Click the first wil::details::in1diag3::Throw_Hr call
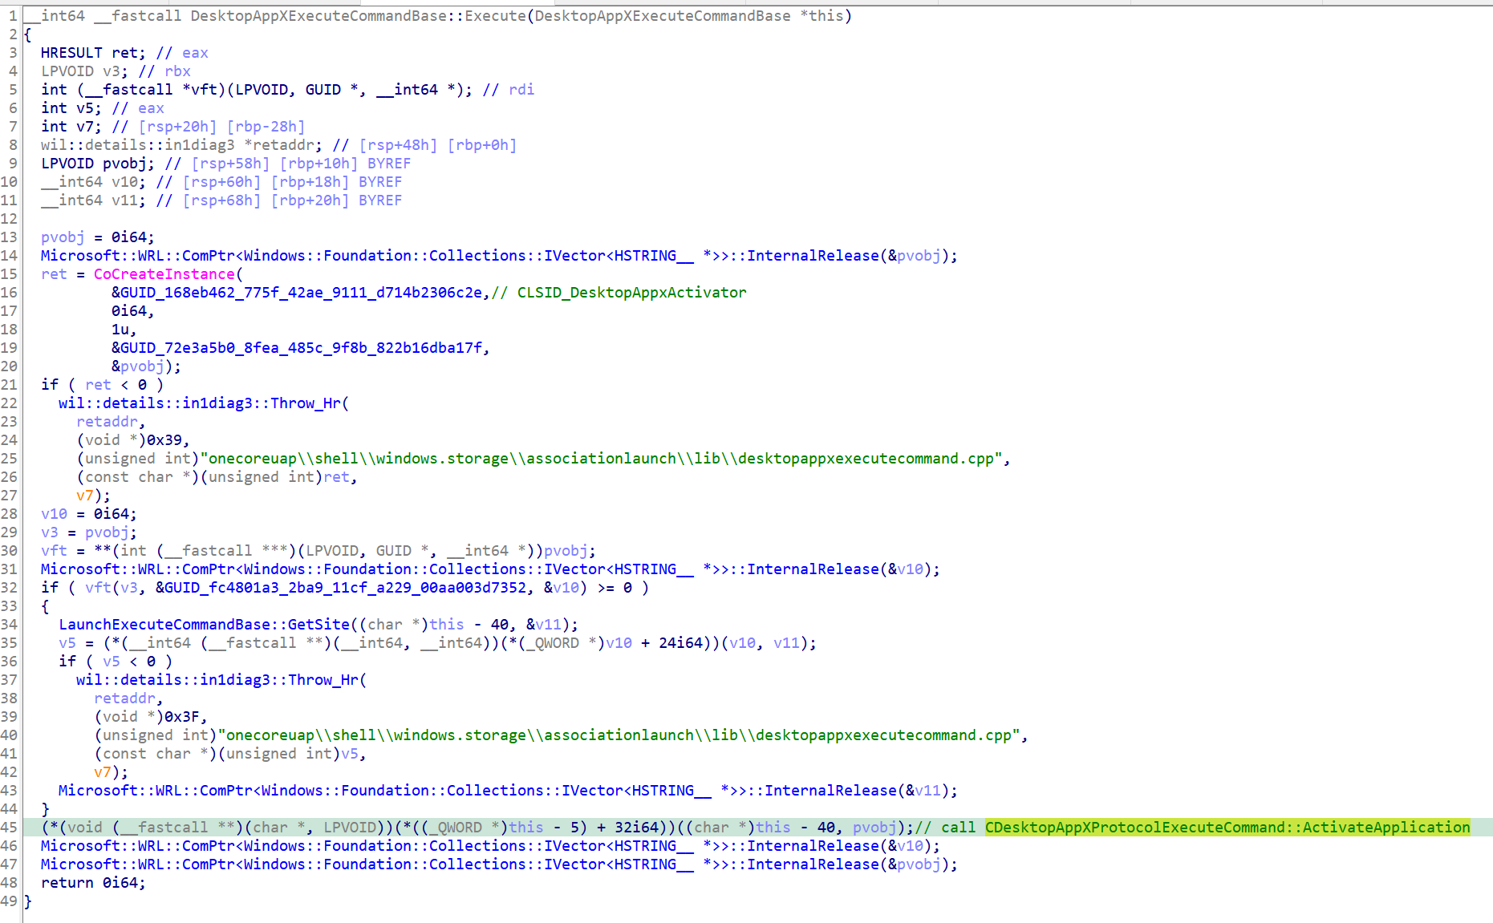This screenshot has width=1493, height=923. coord(201,403)
